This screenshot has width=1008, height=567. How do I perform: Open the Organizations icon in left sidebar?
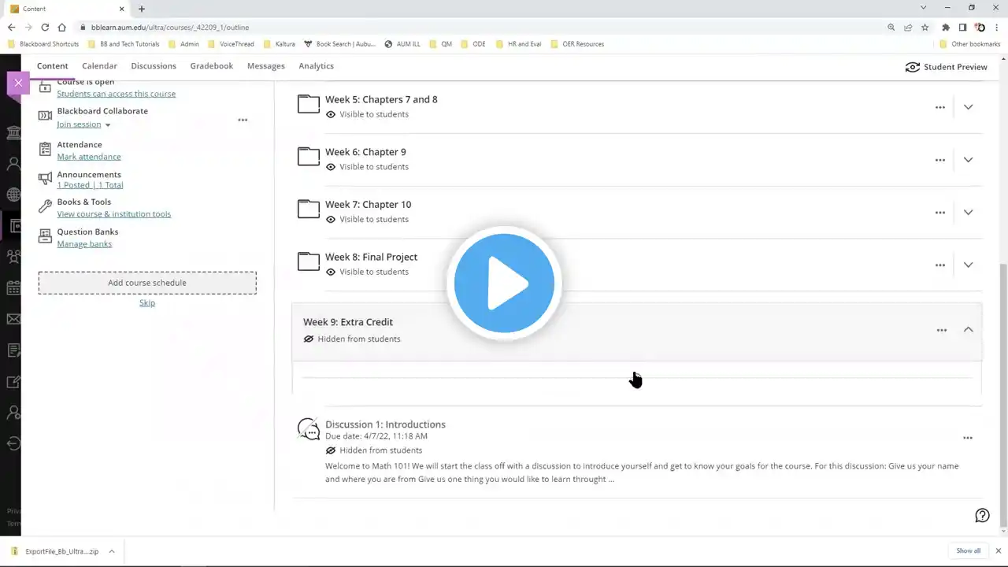pos(13,257)
